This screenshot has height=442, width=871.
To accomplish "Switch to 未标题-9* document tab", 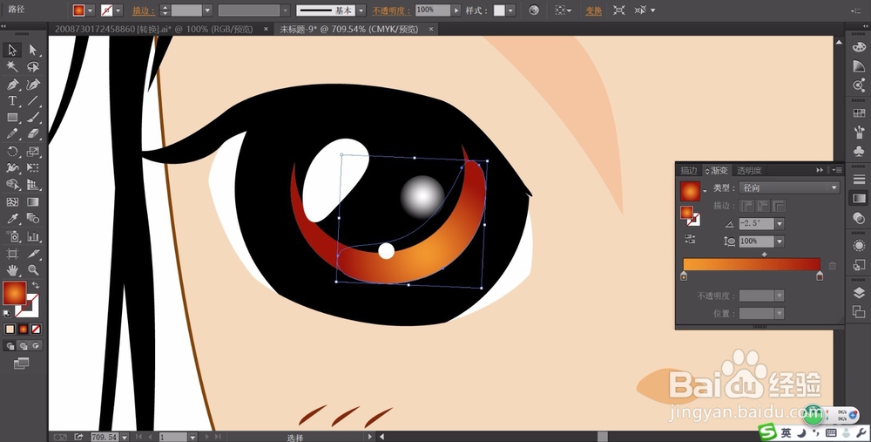I will (x=349, y=29).
